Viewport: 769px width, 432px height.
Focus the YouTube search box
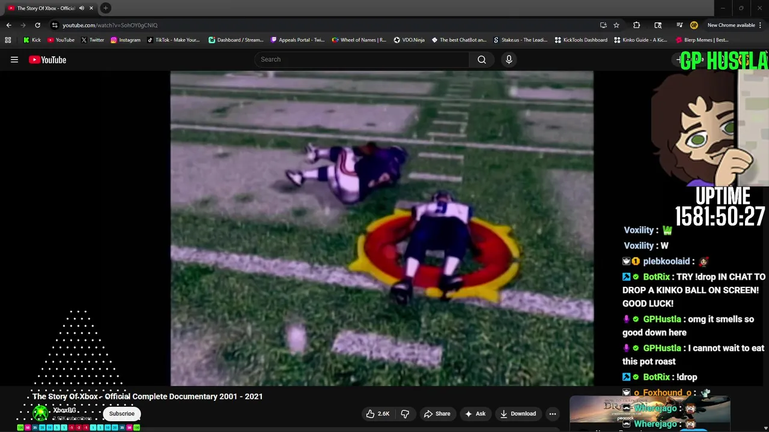pos(362,59)
